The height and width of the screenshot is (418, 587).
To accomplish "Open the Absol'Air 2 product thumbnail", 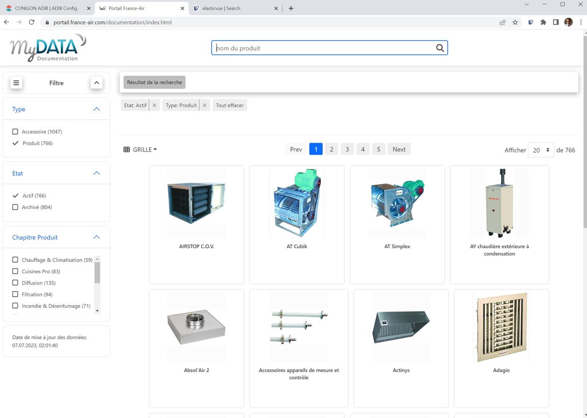I will (x=197, y=327).
